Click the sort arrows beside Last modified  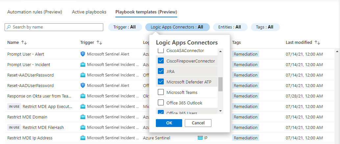[x=317, y=43]
